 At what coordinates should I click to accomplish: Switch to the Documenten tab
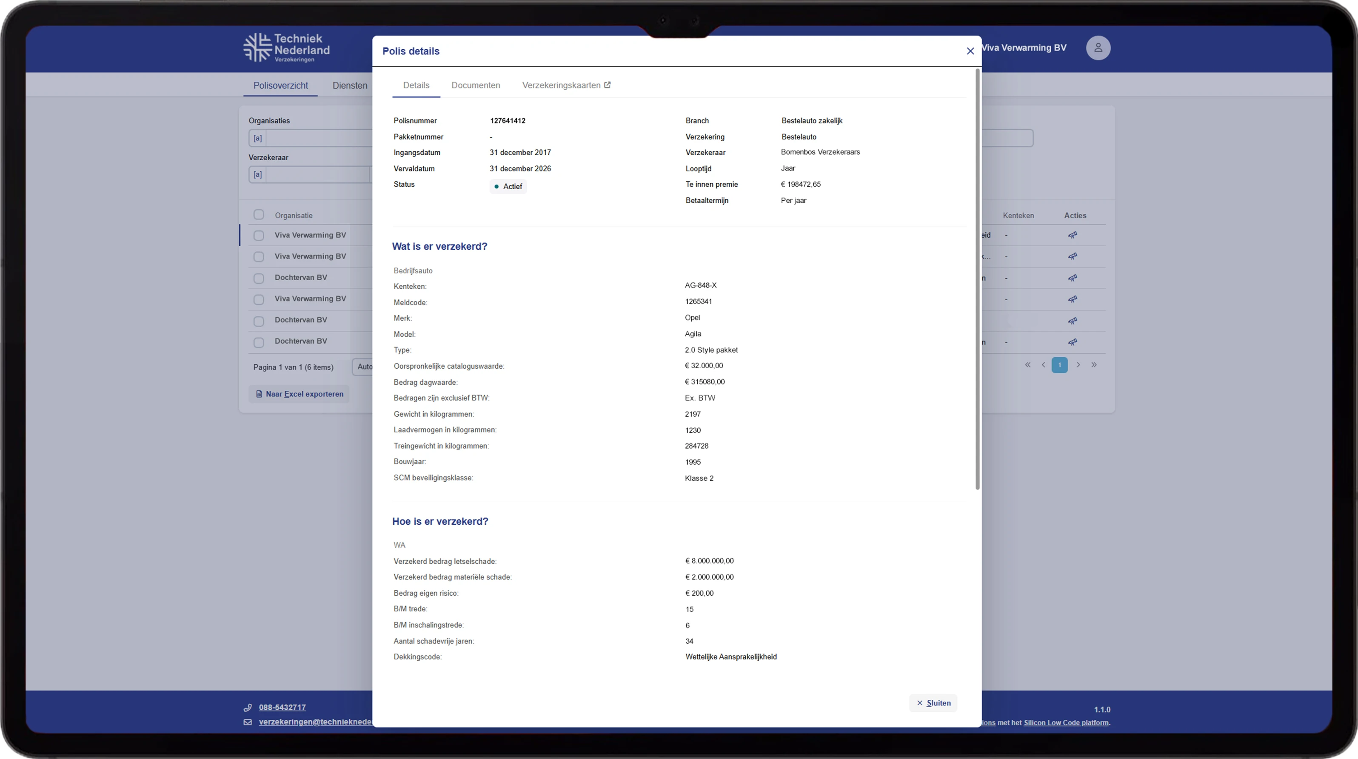point(476,85)
